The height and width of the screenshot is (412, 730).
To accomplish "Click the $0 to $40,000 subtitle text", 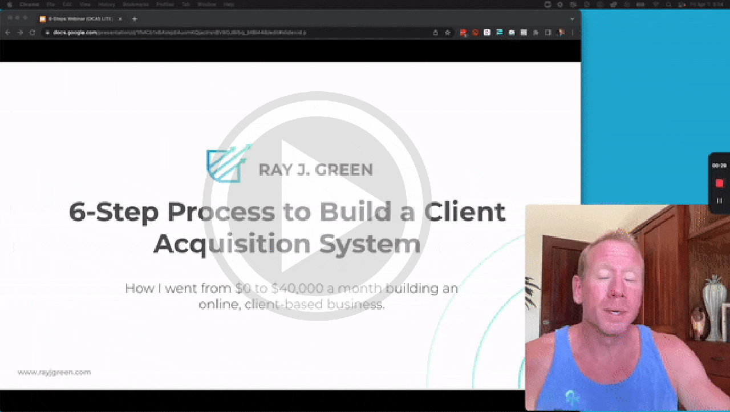I will tap(291, 296).
